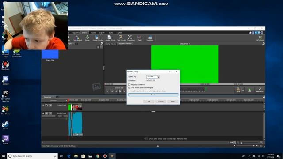
Task: Click Audio Track 1 pan slider
Action: coord(63,116)
